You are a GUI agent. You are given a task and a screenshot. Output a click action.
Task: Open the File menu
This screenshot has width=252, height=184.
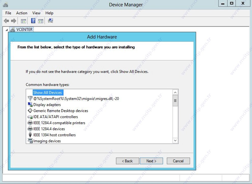point(8,13)
